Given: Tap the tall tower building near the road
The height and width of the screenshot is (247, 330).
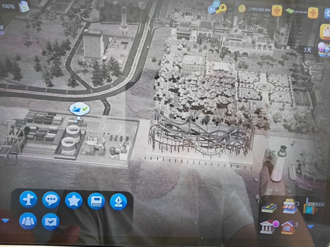Looking at the screenshot, I should (93, 44).
